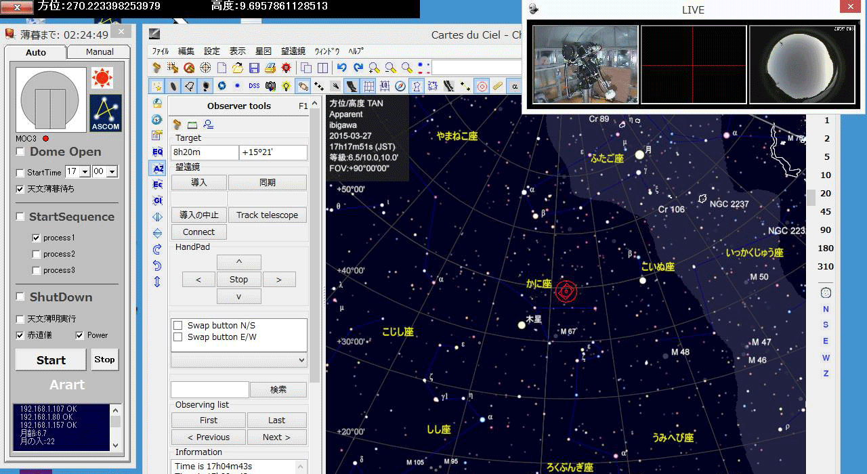
Task: Open the 星図 (Chart) menu
Action: click(263, 51)
